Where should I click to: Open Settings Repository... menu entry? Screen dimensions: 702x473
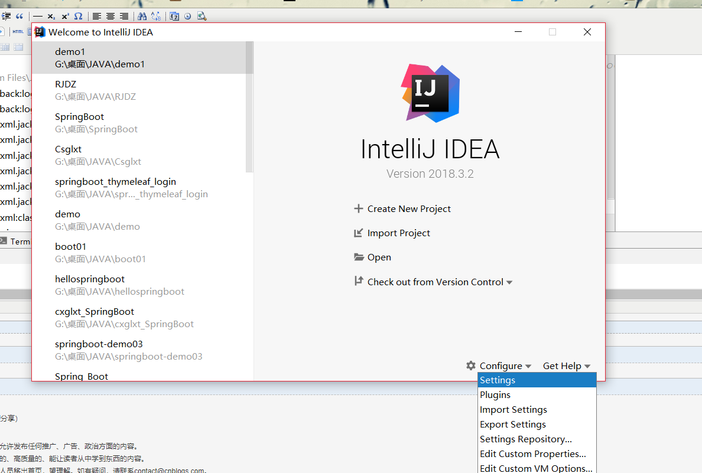click(x=537, y=439)
